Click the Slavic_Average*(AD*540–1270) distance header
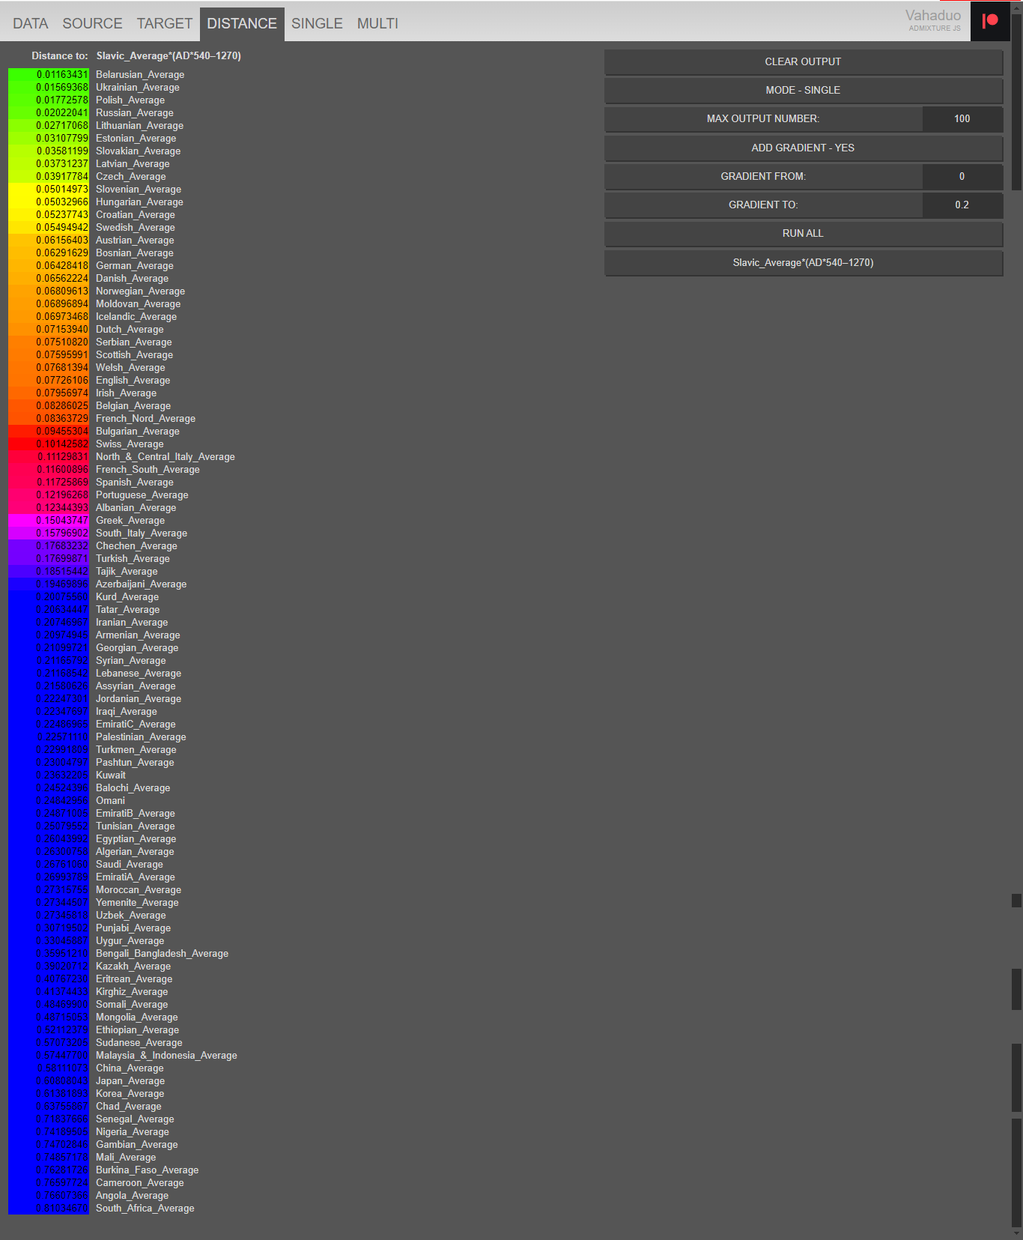 click(x=169, y=56)
